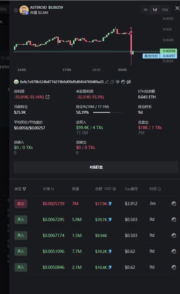This screenshot has height=294, width=180.
Task: Click the blue icon beside $17.9K
Action: click(x=110, y=204)
